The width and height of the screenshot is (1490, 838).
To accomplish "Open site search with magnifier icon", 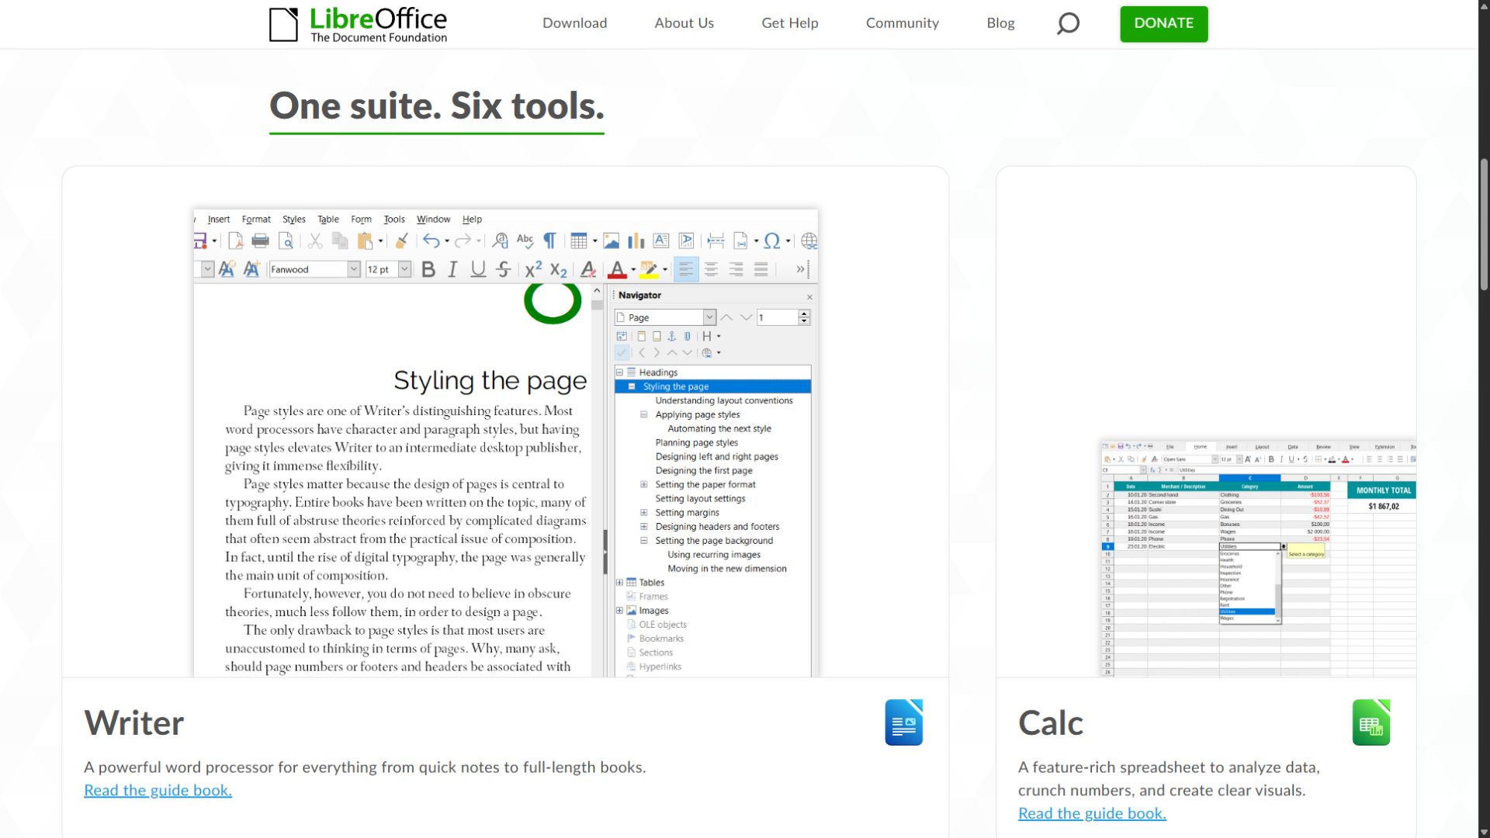I will (x=1068, y=23).
